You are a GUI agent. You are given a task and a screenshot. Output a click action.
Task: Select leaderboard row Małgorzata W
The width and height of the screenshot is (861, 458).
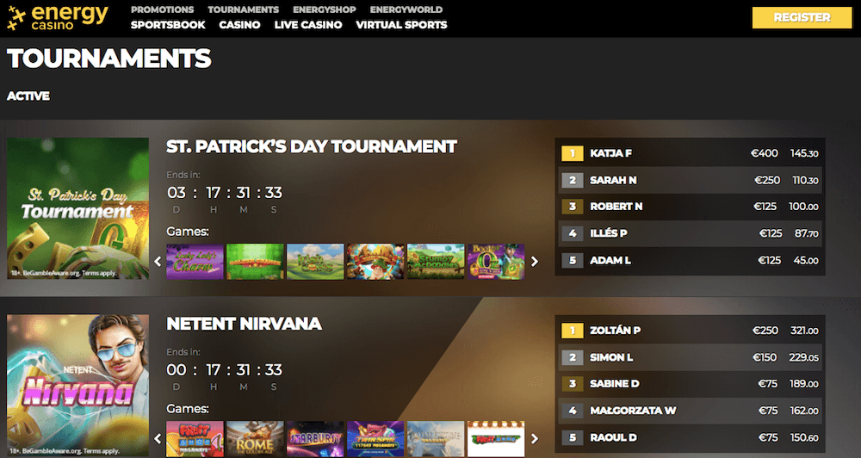point(691,411)
